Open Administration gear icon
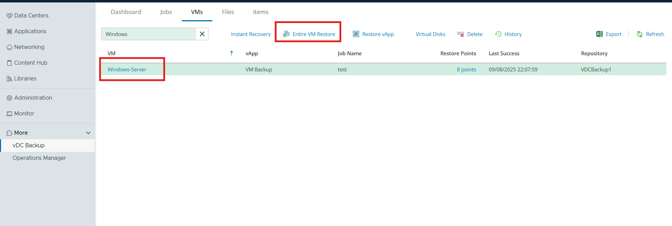This screenshot has height=226, width=672. pos(9,98)
